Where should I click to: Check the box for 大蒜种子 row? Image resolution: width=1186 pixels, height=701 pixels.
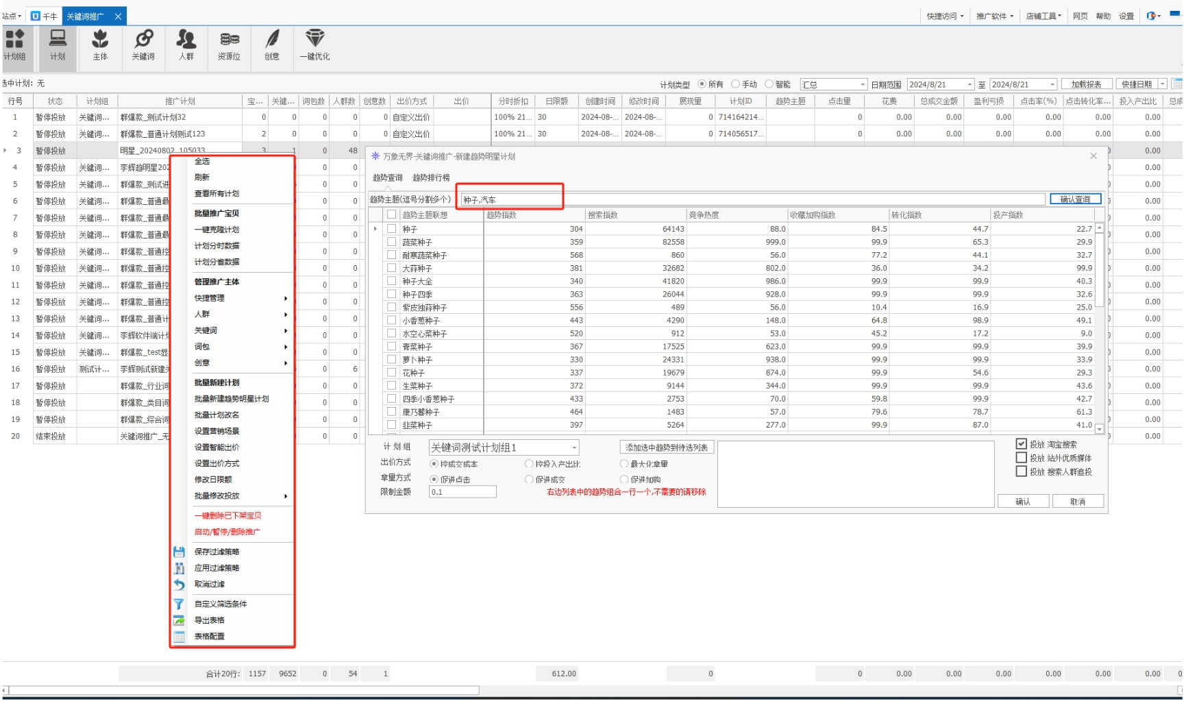pyautogui.click(x=392, y=268)
